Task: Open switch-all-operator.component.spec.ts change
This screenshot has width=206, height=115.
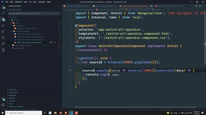Action: pyautogui.click(x=31, y=40)
